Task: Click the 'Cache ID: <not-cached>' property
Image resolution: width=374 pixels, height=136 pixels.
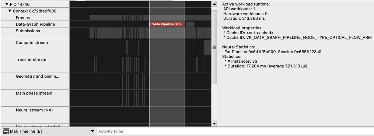Action: tap(249, 33)
